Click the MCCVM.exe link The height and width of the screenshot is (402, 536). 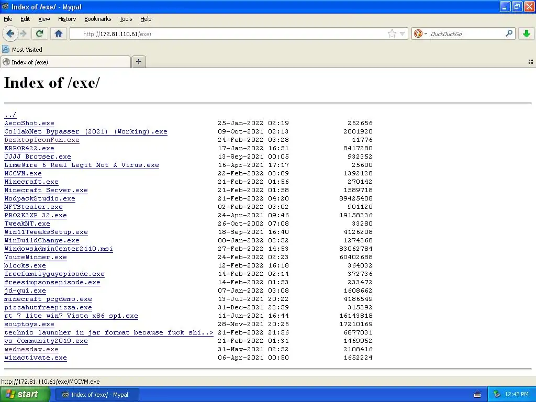pyautogui.click(x=23, y=173)
